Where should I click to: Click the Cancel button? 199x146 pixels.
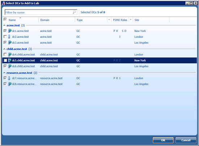pos(186,140)
